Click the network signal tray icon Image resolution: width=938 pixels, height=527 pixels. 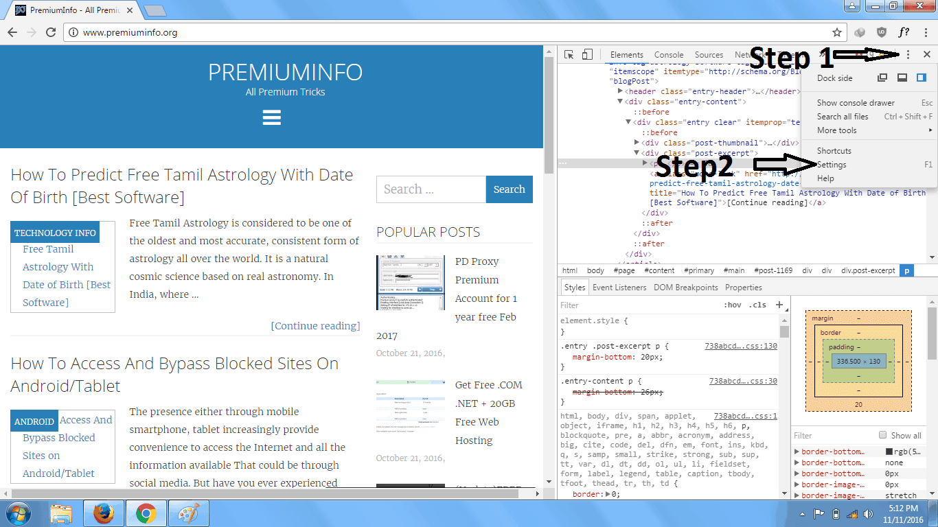click(x=852, y=513)
